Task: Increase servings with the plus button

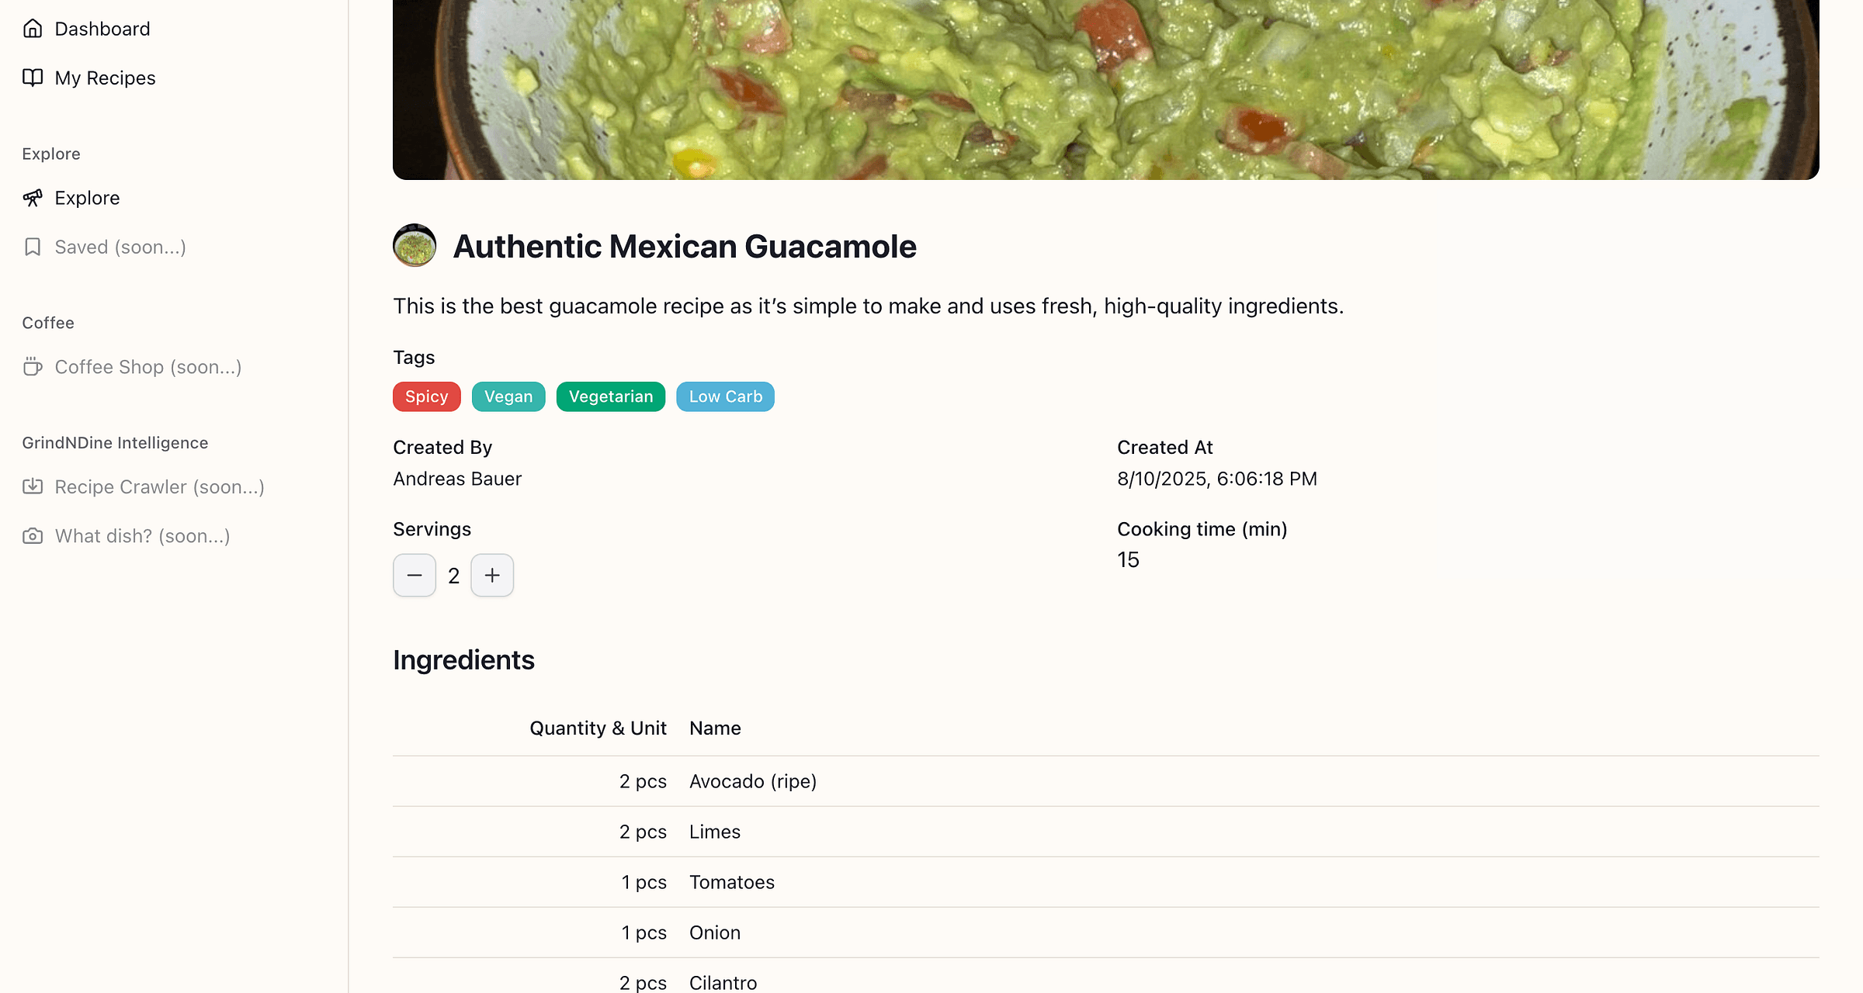Action: pos(492,575)
